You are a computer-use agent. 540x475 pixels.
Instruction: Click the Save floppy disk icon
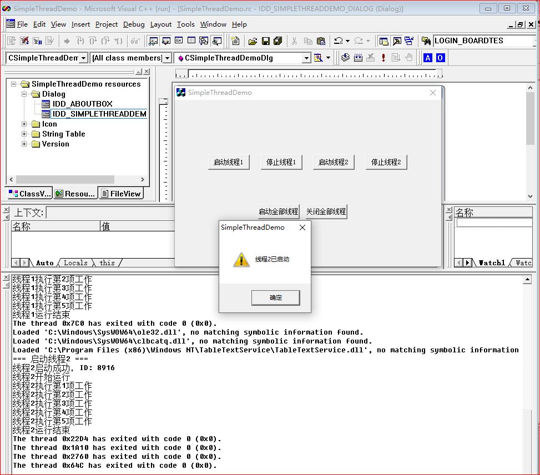coord(265,41)
